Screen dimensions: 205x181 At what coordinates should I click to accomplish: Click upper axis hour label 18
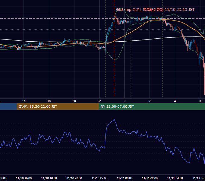coord(49,101)
